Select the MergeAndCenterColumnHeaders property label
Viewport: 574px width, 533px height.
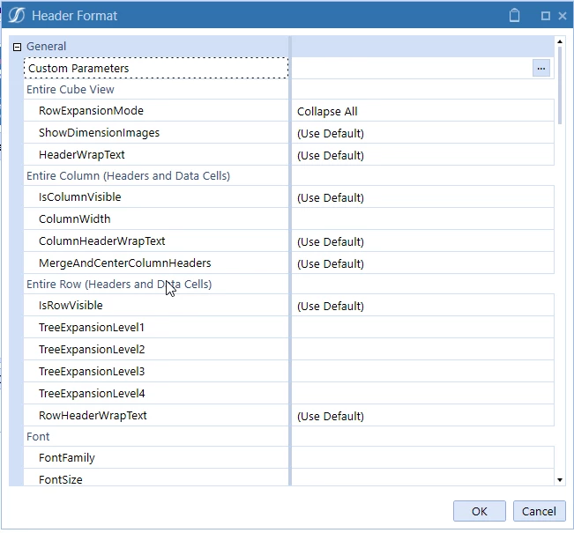point(125,263)
